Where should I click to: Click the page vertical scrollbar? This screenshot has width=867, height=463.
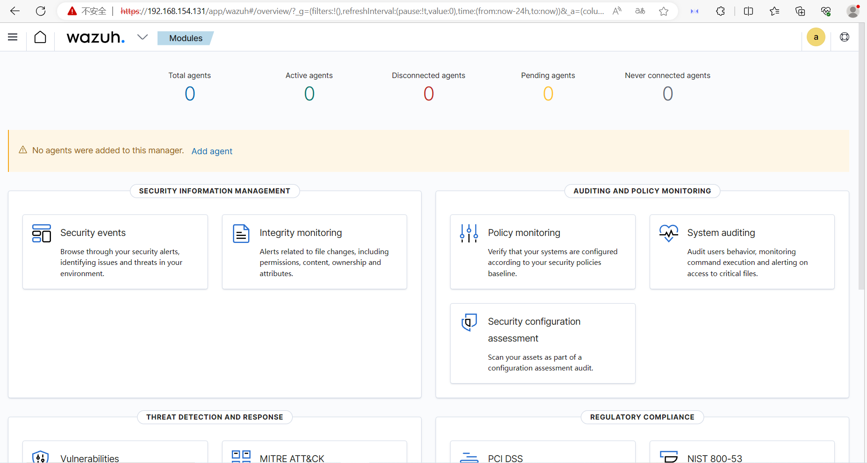pyautogui.click(x=862, y=157)
